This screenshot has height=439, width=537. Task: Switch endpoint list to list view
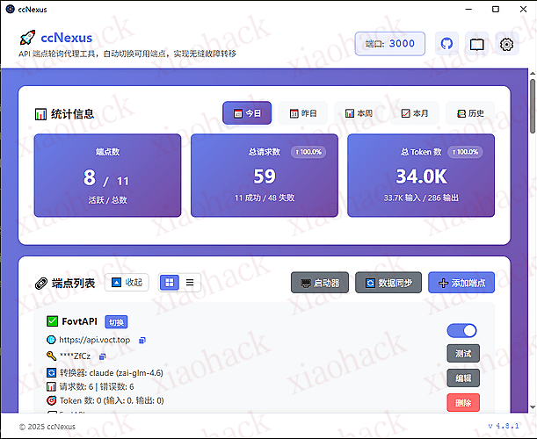coord(189,283)
